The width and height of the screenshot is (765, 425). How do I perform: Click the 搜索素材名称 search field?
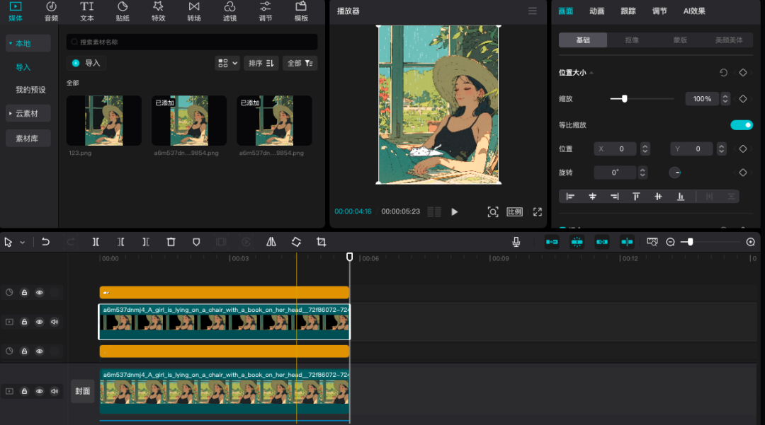pyautogui.click(x=192, y=42)
